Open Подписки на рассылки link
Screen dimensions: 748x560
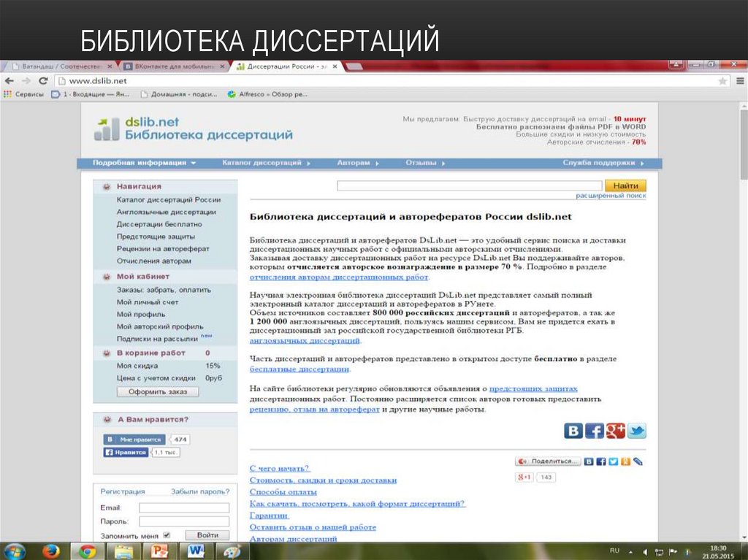coord(157,339)
